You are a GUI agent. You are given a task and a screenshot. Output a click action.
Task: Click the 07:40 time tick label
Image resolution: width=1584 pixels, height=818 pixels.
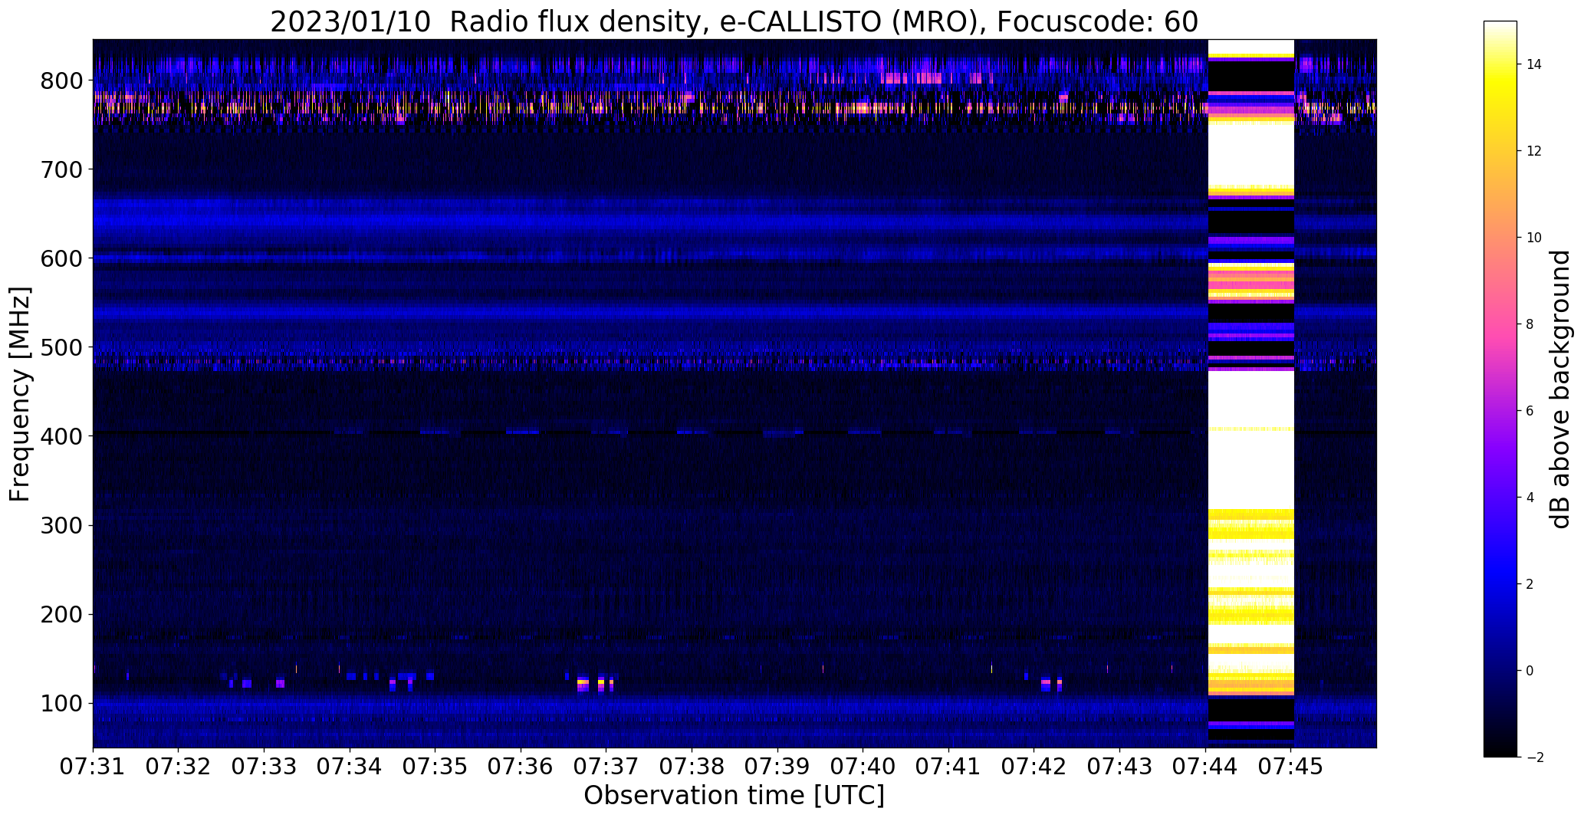point(863,766)
